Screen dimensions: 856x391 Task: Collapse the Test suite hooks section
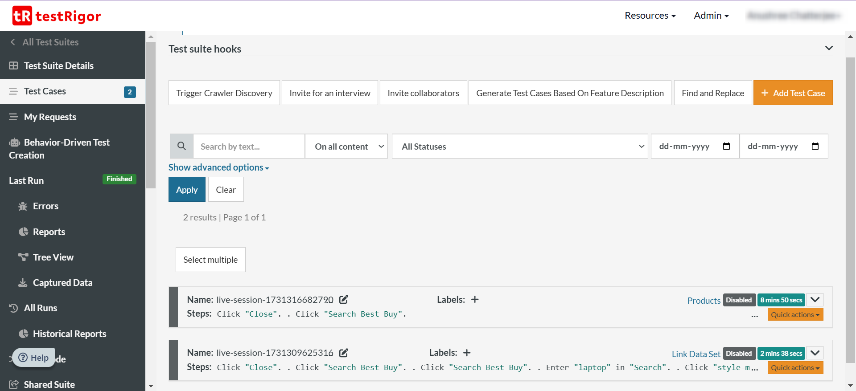(x=829, y=48)
